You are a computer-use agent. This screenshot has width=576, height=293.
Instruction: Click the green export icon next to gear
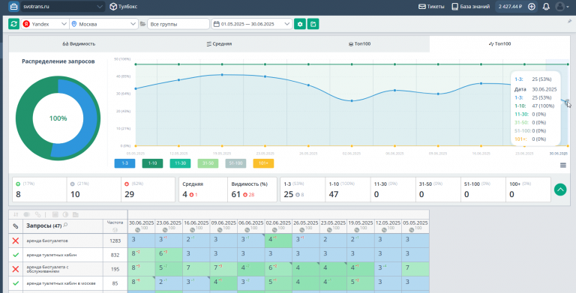313,24
